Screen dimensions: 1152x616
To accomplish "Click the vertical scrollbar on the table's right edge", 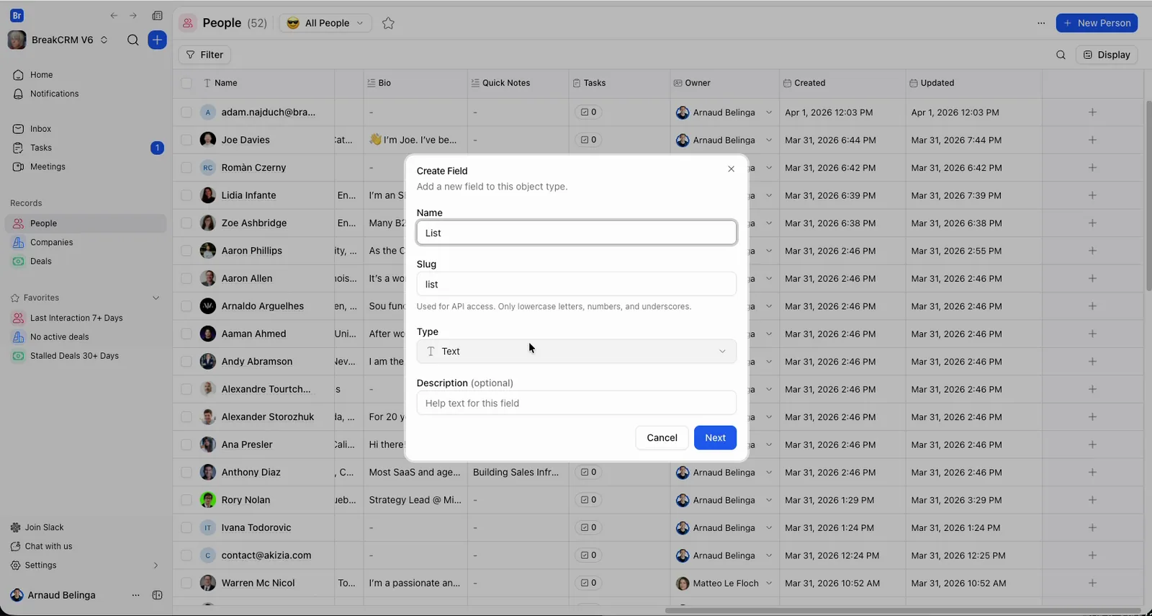I will pos(1148,195).
